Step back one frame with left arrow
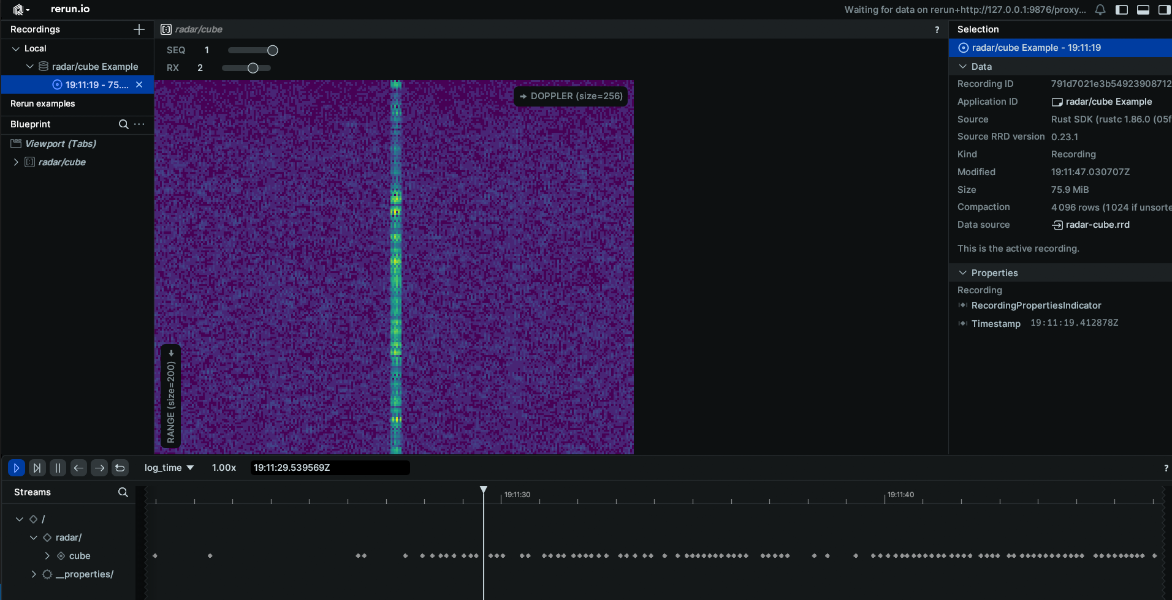This screenshot has width=1172, height=600. point(78,468)
